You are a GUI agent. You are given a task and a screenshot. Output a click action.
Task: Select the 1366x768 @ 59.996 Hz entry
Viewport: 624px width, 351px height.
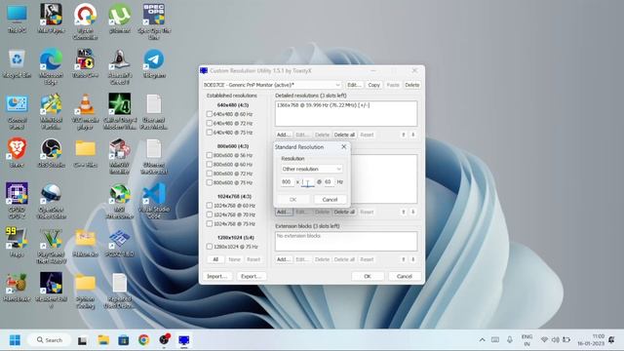point(324,105)
